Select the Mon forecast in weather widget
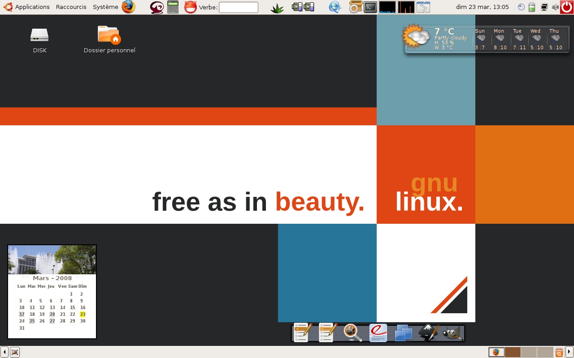 [500, 39]
